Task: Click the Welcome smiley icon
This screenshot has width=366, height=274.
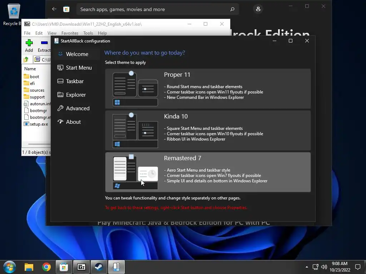Action: (60, 54)
